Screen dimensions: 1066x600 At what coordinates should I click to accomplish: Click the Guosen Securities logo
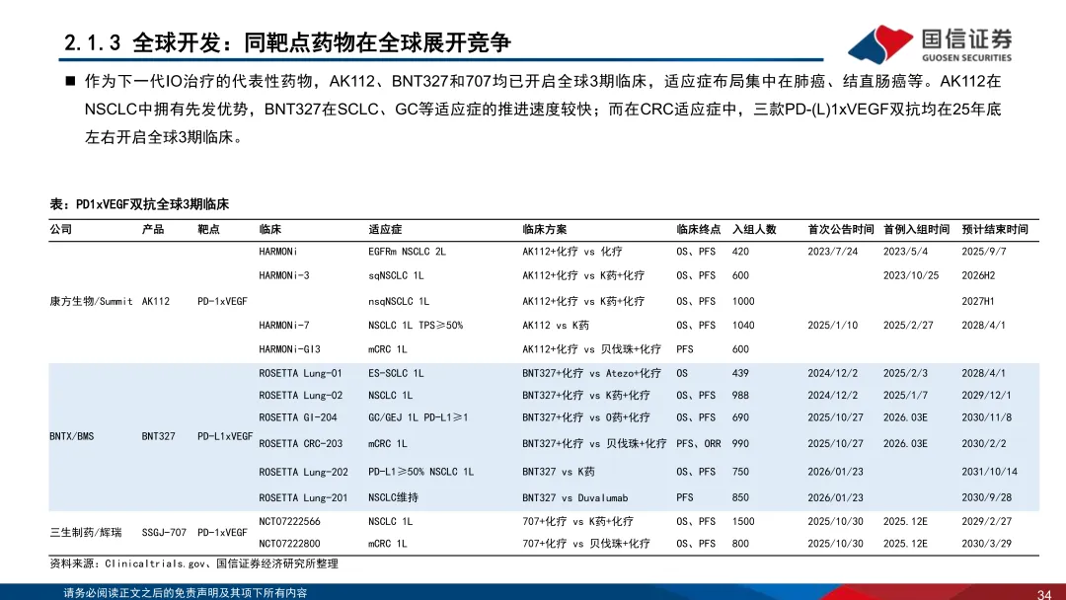click(930, 44)
